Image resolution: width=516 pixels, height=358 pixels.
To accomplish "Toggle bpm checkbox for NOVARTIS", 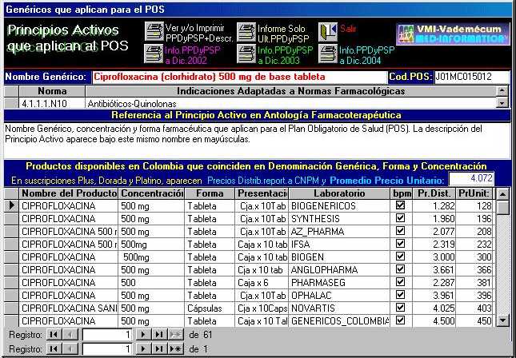I will pyautogui.click(x=400, y=308).
